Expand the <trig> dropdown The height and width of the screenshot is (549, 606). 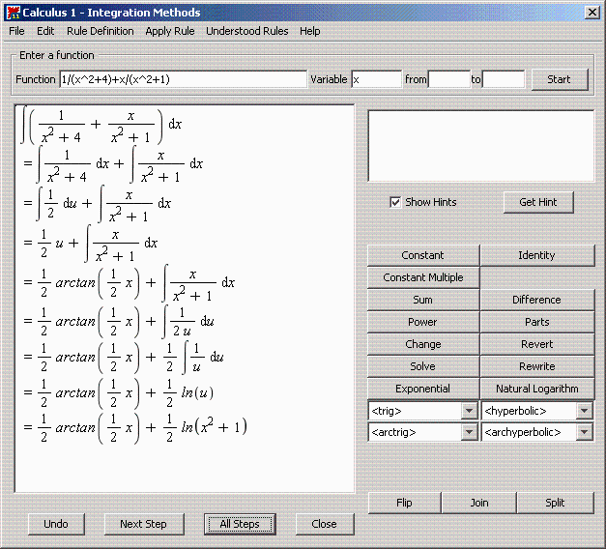471,412
